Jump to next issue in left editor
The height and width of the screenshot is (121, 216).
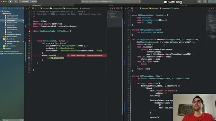[114, 8]
